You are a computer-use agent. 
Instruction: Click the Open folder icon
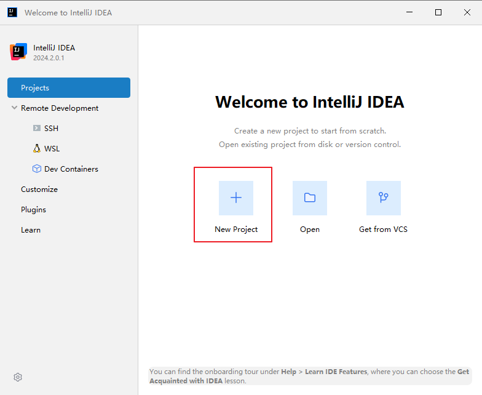click(310, 198)
